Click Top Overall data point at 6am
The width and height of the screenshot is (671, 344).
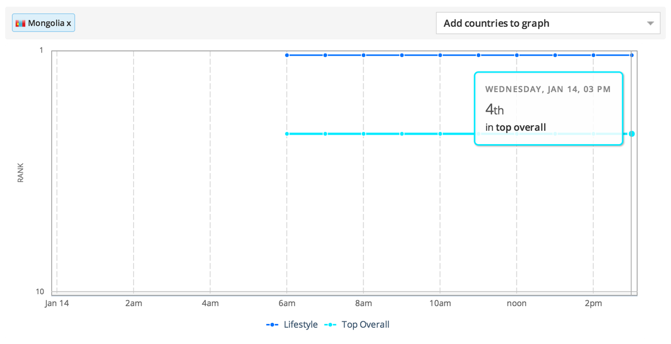point(287,134)
